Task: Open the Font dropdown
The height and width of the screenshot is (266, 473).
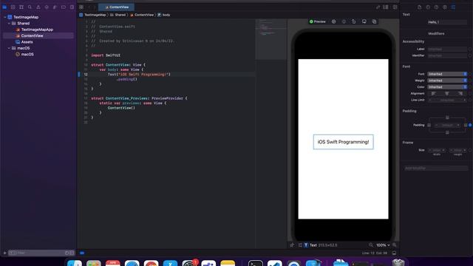Action: tap(447, 74)
